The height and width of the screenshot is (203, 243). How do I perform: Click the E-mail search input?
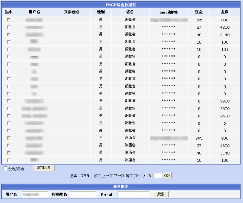click(133, 194)
